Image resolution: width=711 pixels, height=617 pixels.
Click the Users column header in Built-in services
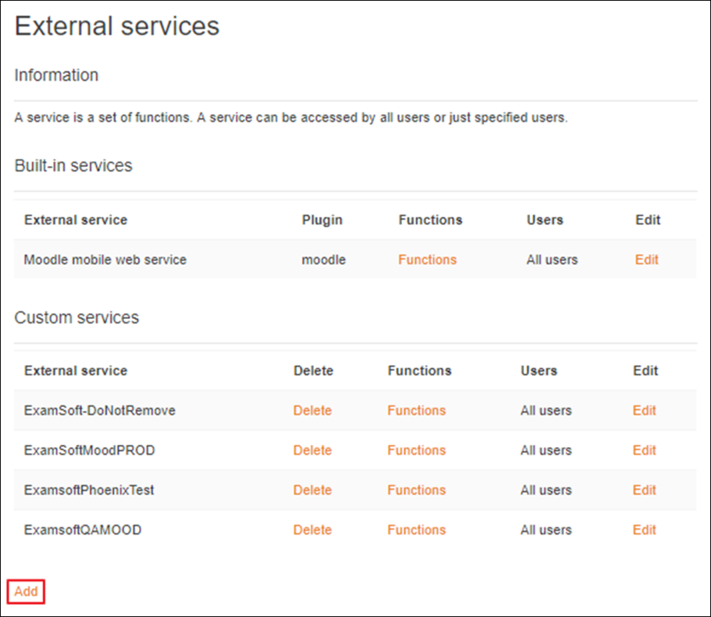pyautogui.click(x=545, y=219)
